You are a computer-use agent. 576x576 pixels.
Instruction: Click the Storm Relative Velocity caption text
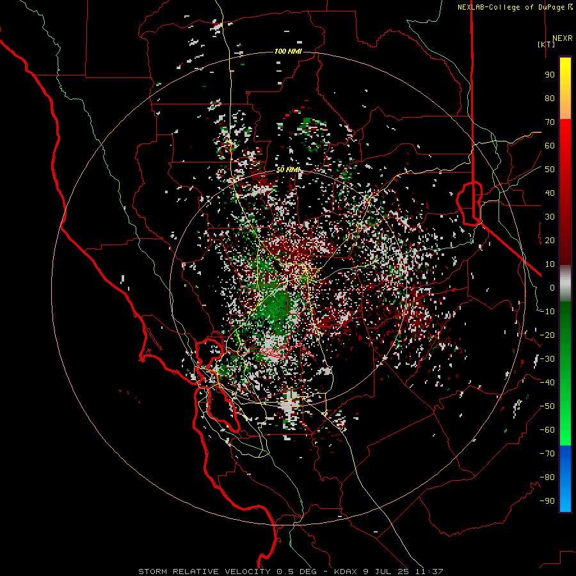(291, 572)
